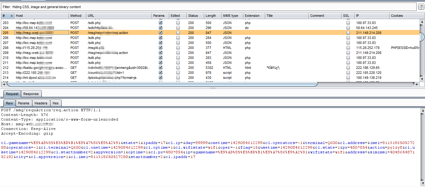The height and width of the screenshot is (187, 425).
Task: Select request 208 row with PHPSESSID cookie
Action: 93,48
